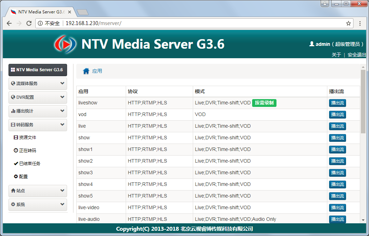Image resolution: width=369 pixels, height=236 pixels.
Task: Select the NTV Media Server G3.6 tab
Action: [x=41, y=12]
